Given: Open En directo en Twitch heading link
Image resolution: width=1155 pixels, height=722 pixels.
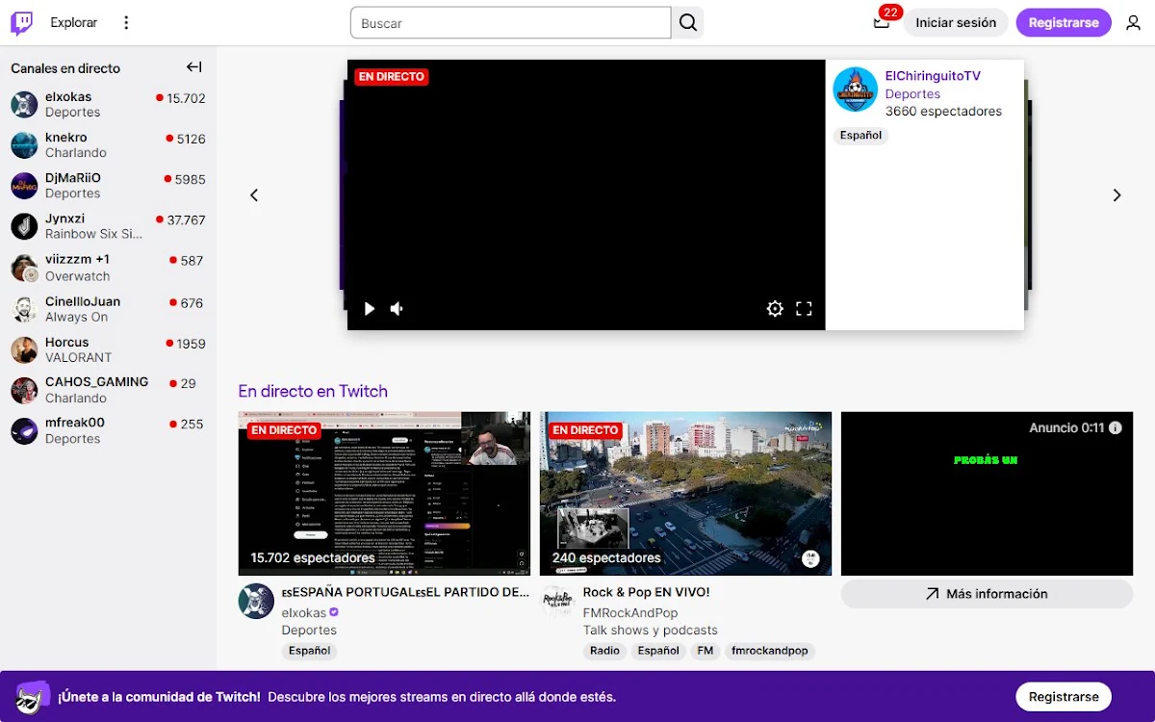Looking at the screenshot, I should (x=313, y=391).
